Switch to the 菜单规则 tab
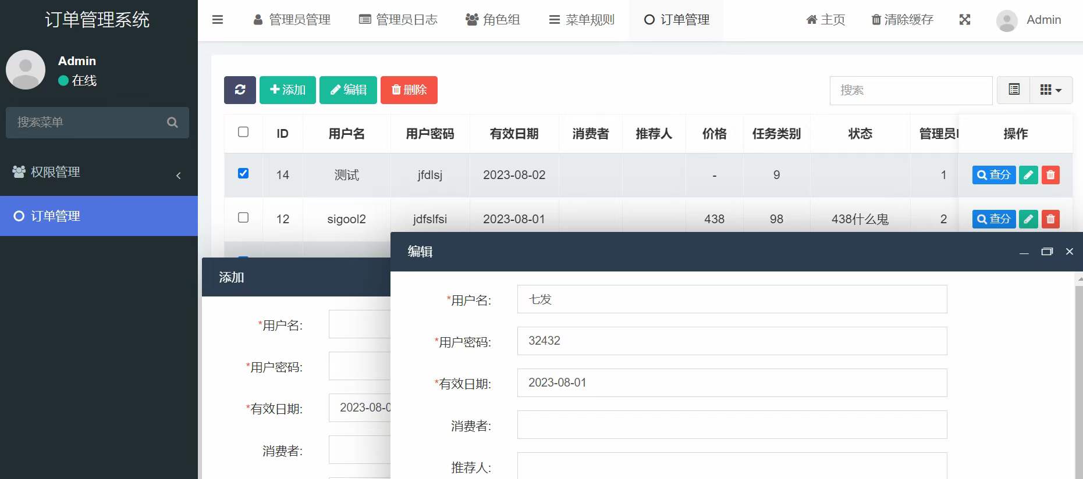 (x=581, y=20)
